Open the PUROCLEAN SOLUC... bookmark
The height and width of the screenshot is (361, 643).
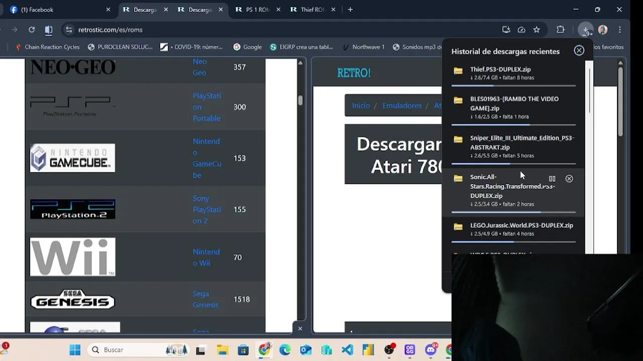[x=120, y=47]
